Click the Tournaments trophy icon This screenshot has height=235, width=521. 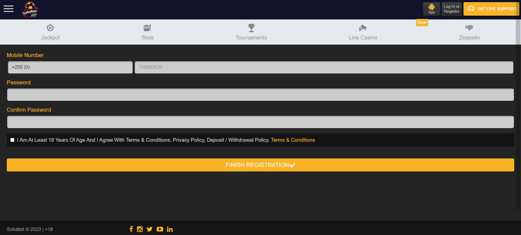[251, 28]
